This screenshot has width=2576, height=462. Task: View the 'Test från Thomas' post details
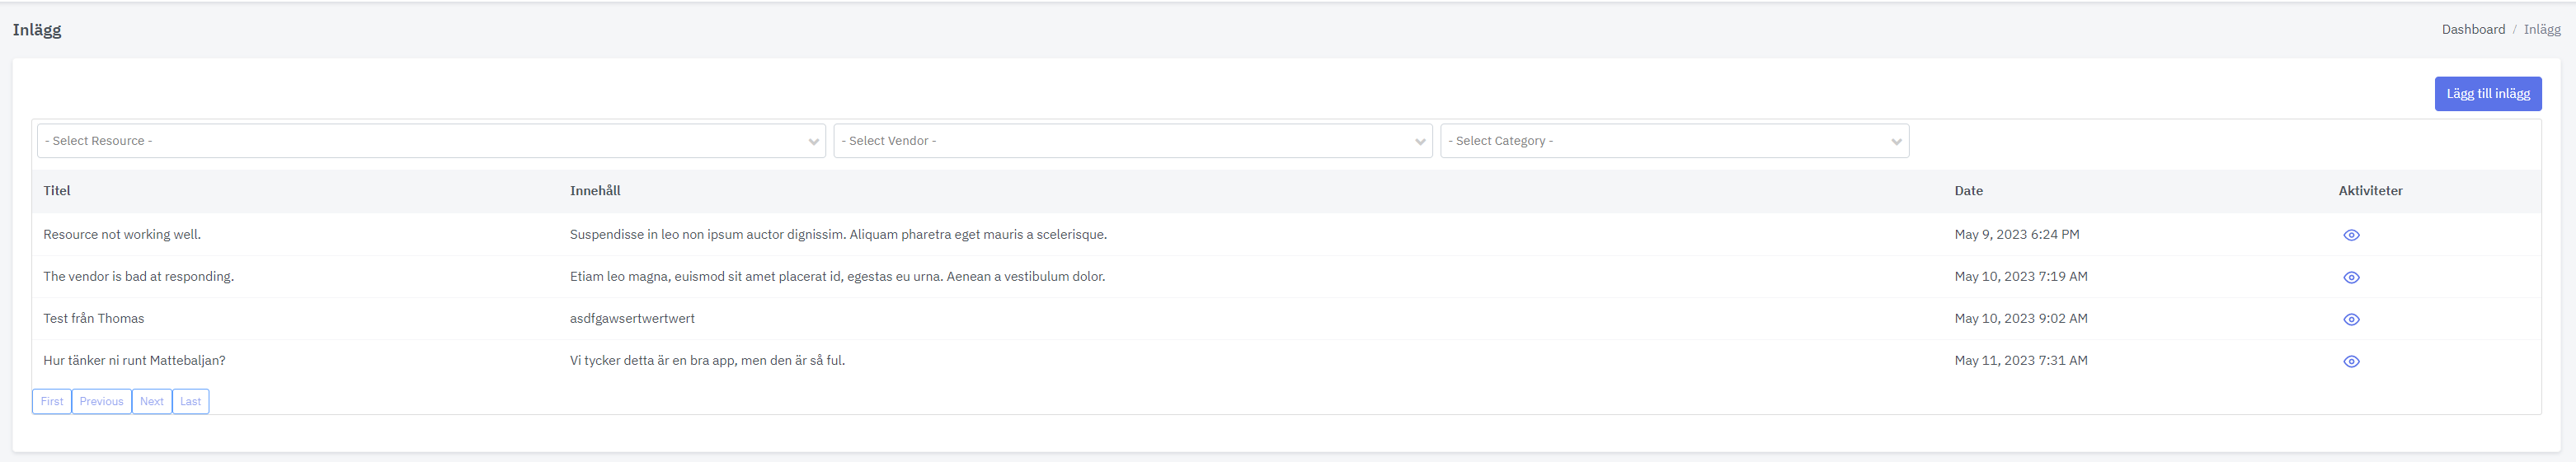[x=2351, y=320]
